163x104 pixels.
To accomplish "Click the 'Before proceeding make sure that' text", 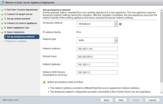I will click(65, 82).
